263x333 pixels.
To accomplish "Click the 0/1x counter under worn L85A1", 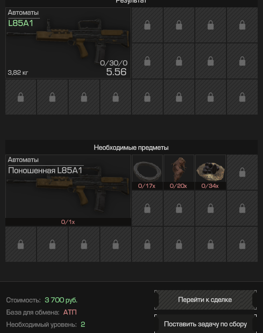I will pos(68,222).
